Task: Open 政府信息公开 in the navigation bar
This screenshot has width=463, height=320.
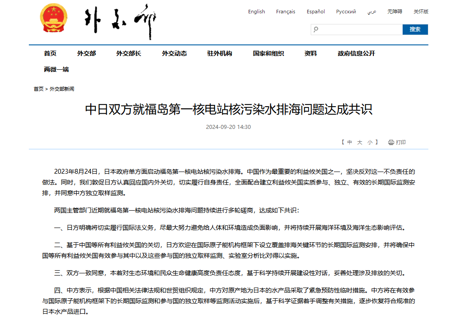Action: 356,53
